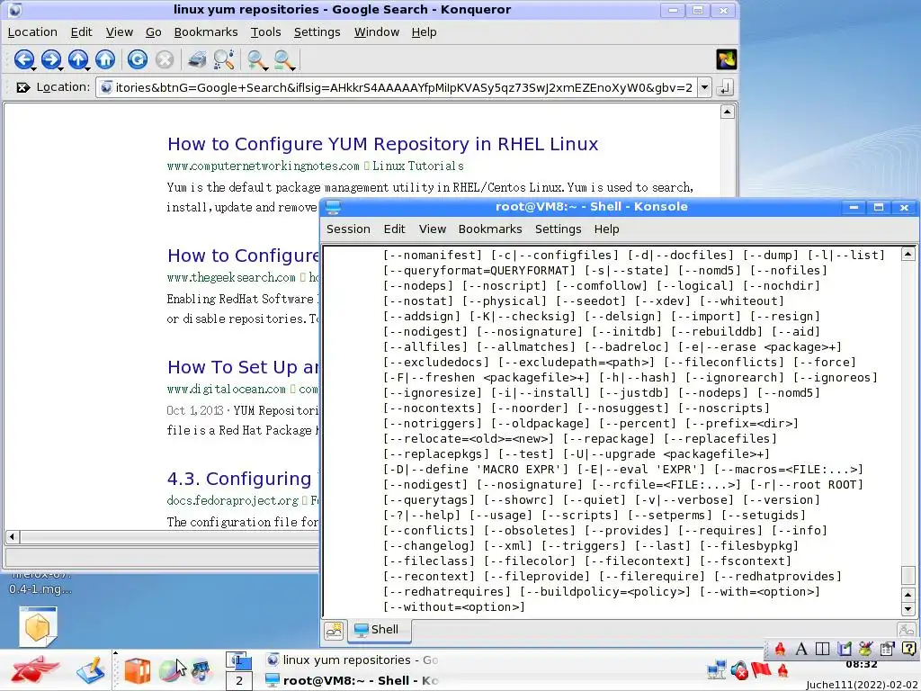
Task: Click the Go arrow right of the location bar
Action: point(724,87)
